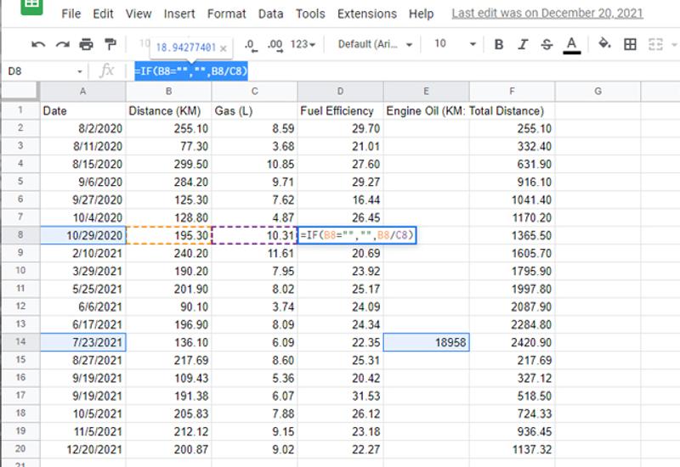The image size is (680, 467).
Task: Select column A header
Action: coord(82,92)
